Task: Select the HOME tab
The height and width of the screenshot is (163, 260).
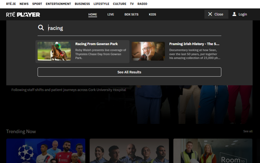Action: pyautogui.click(x=93, y=15)
